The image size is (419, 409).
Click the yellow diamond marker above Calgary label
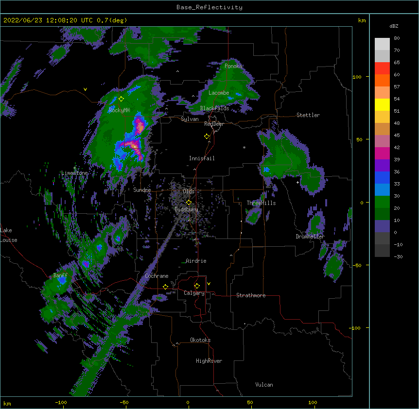(x=197, y=286)
